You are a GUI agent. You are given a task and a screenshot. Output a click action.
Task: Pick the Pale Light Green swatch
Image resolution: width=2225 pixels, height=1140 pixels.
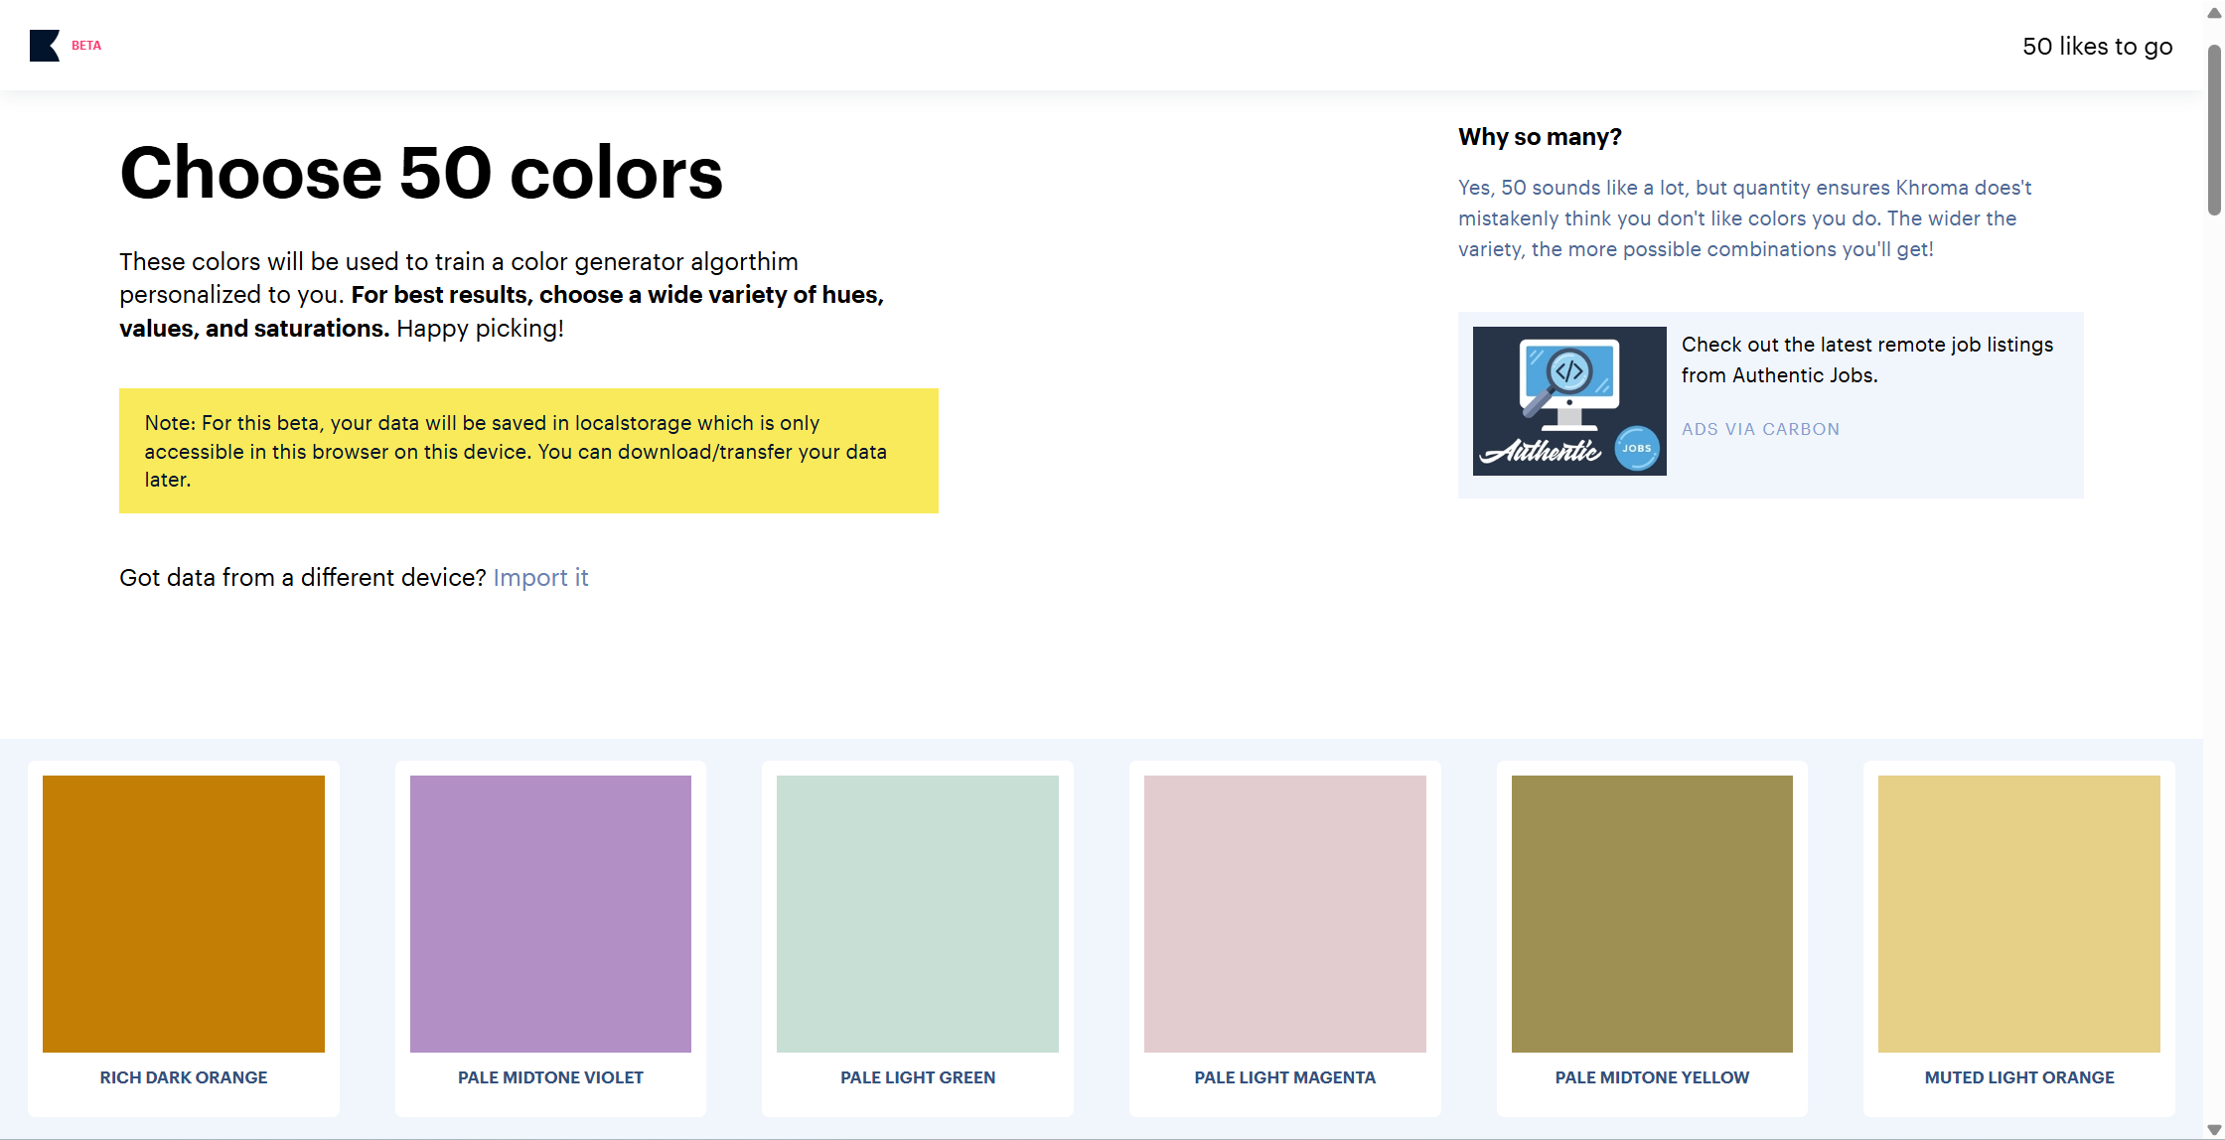917,913
